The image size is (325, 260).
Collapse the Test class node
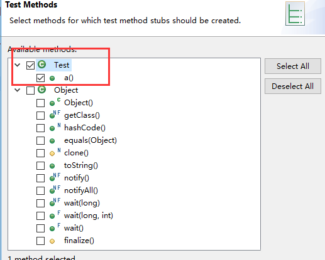coord(18,65)
